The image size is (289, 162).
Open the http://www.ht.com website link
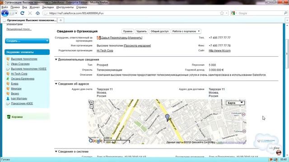(x=219, y=50)
